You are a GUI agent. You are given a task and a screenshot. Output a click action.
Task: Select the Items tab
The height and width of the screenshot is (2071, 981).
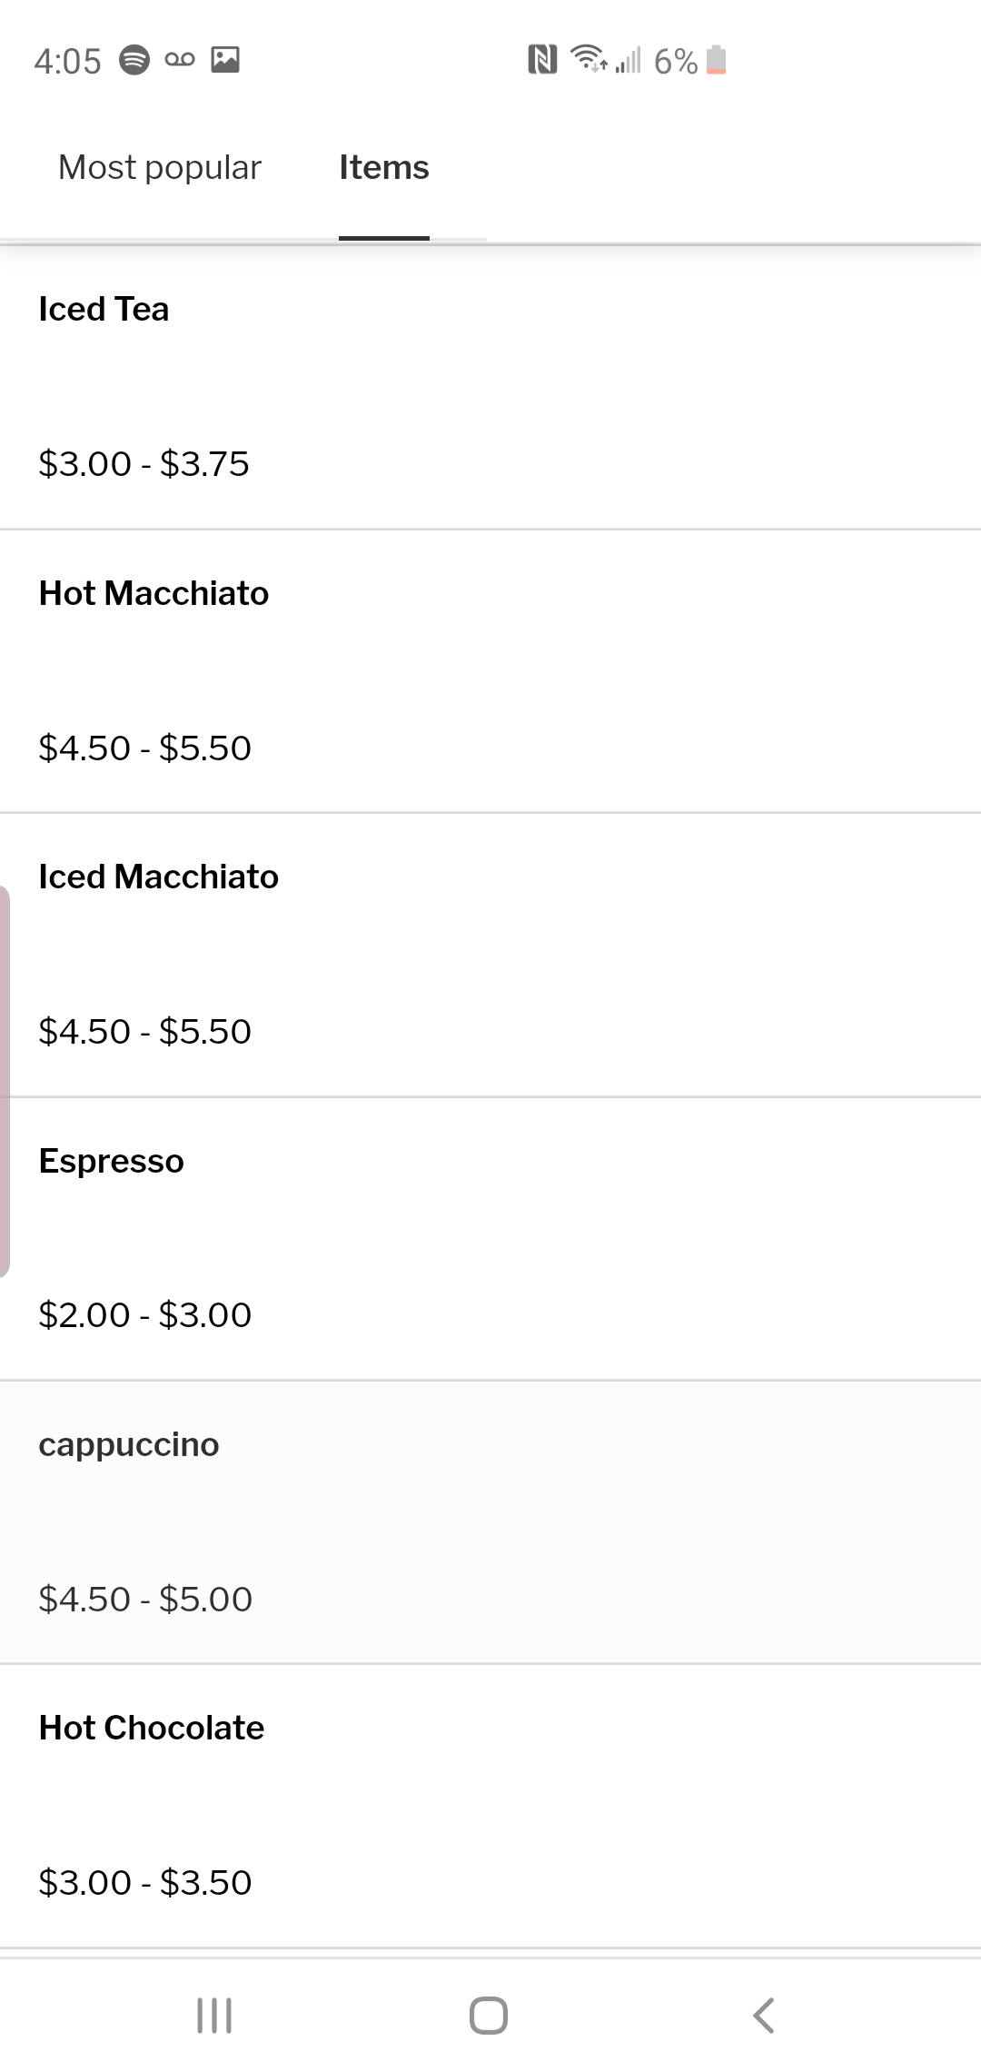click(383, 168)
